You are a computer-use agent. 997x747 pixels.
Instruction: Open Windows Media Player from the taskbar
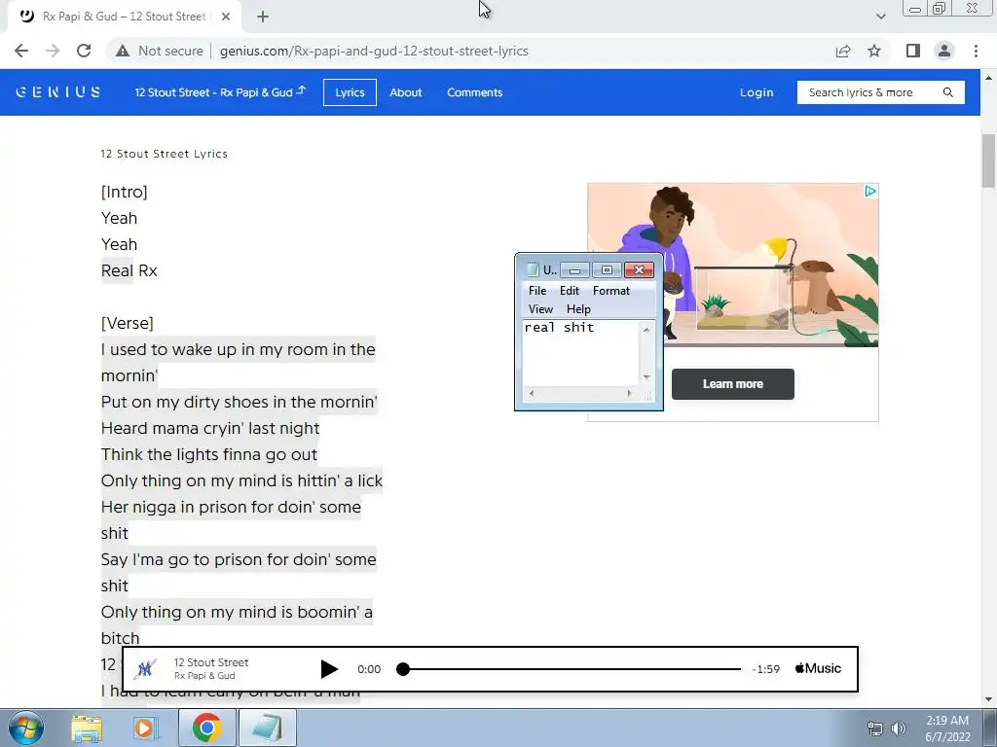pos(145,728)
